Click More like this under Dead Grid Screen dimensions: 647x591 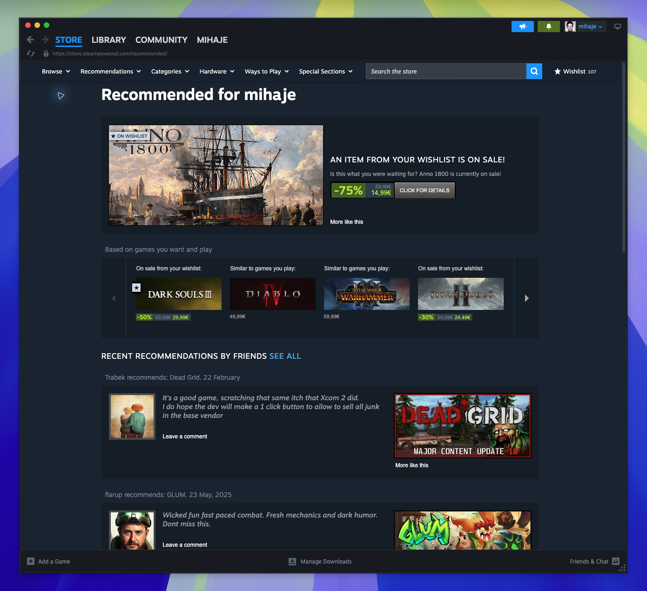(412, 465)
